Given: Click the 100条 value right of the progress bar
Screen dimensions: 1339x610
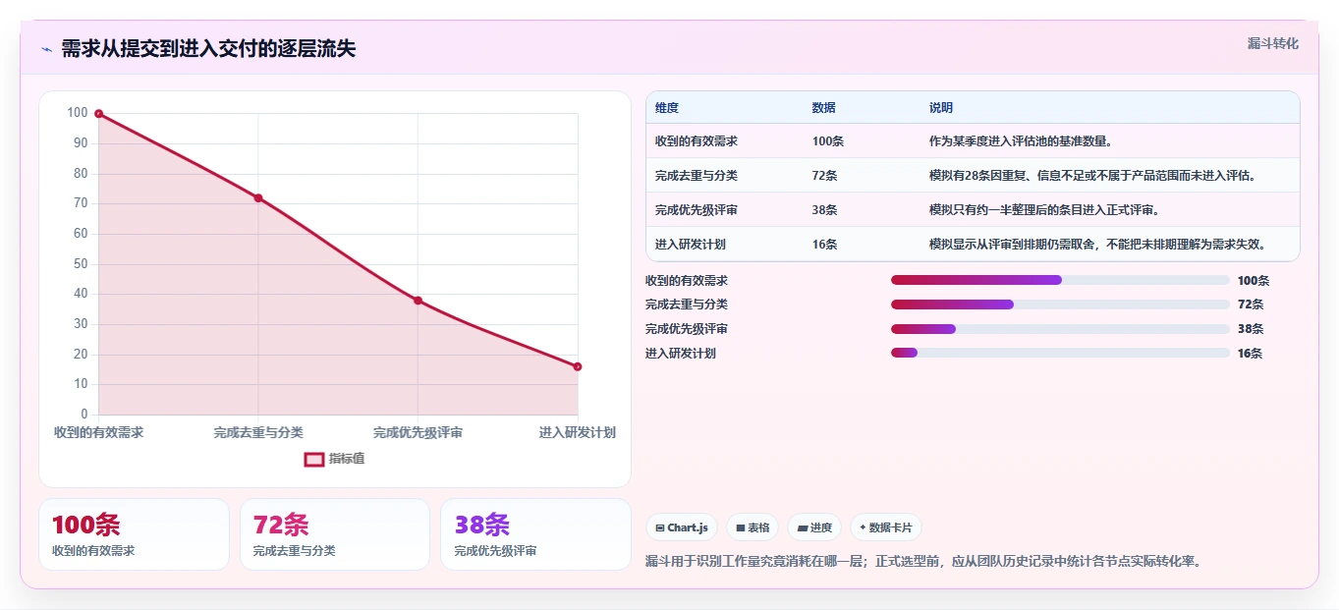Looking at the screenshot, I should pos(1254,281).
